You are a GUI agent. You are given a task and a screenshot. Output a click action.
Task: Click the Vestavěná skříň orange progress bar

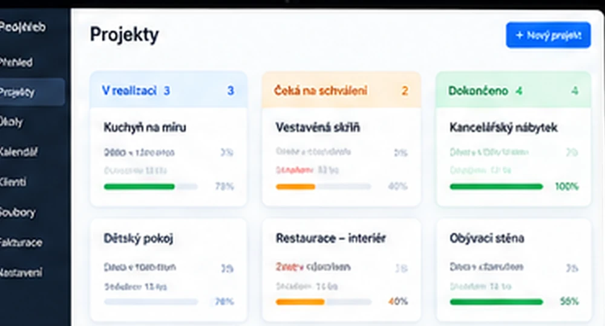[323, 187]
